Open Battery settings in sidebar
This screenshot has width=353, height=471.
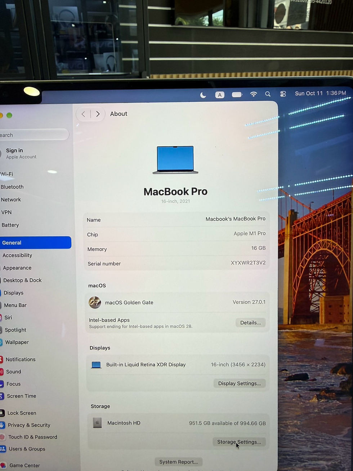pyautogui.click(x=10, y=225)
